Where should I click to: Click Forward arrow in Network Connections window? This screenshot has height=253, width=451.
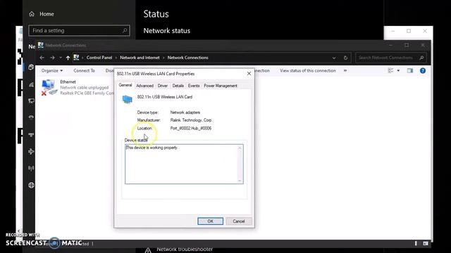pyautogui.click(x=52, y=58)
